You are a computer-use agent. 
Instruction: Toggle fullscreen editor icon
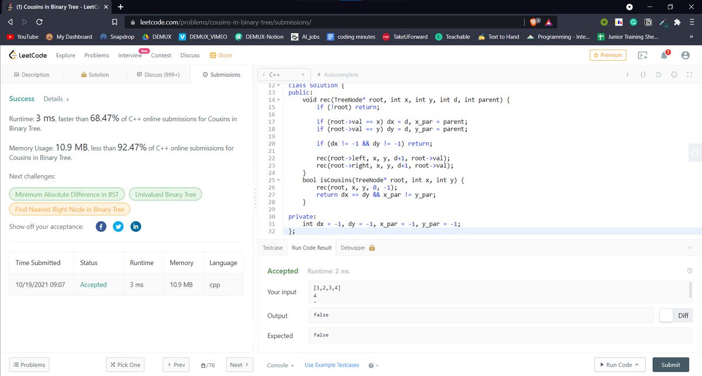point(690,75)
